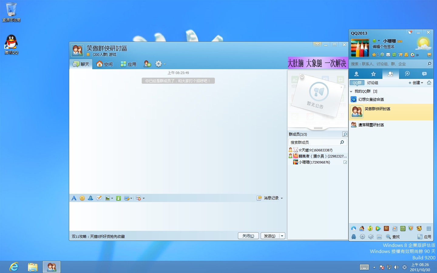Click the QQ contact search field
437x273 pixels.
tap(391, 64)
